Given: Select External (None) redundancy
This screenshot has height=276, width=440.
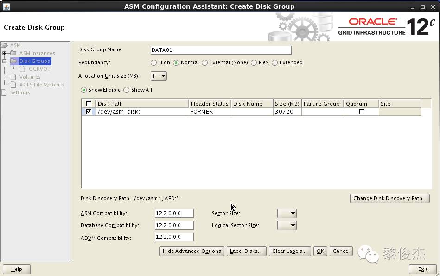Looking at the screenshot, I should click(205, 63).
